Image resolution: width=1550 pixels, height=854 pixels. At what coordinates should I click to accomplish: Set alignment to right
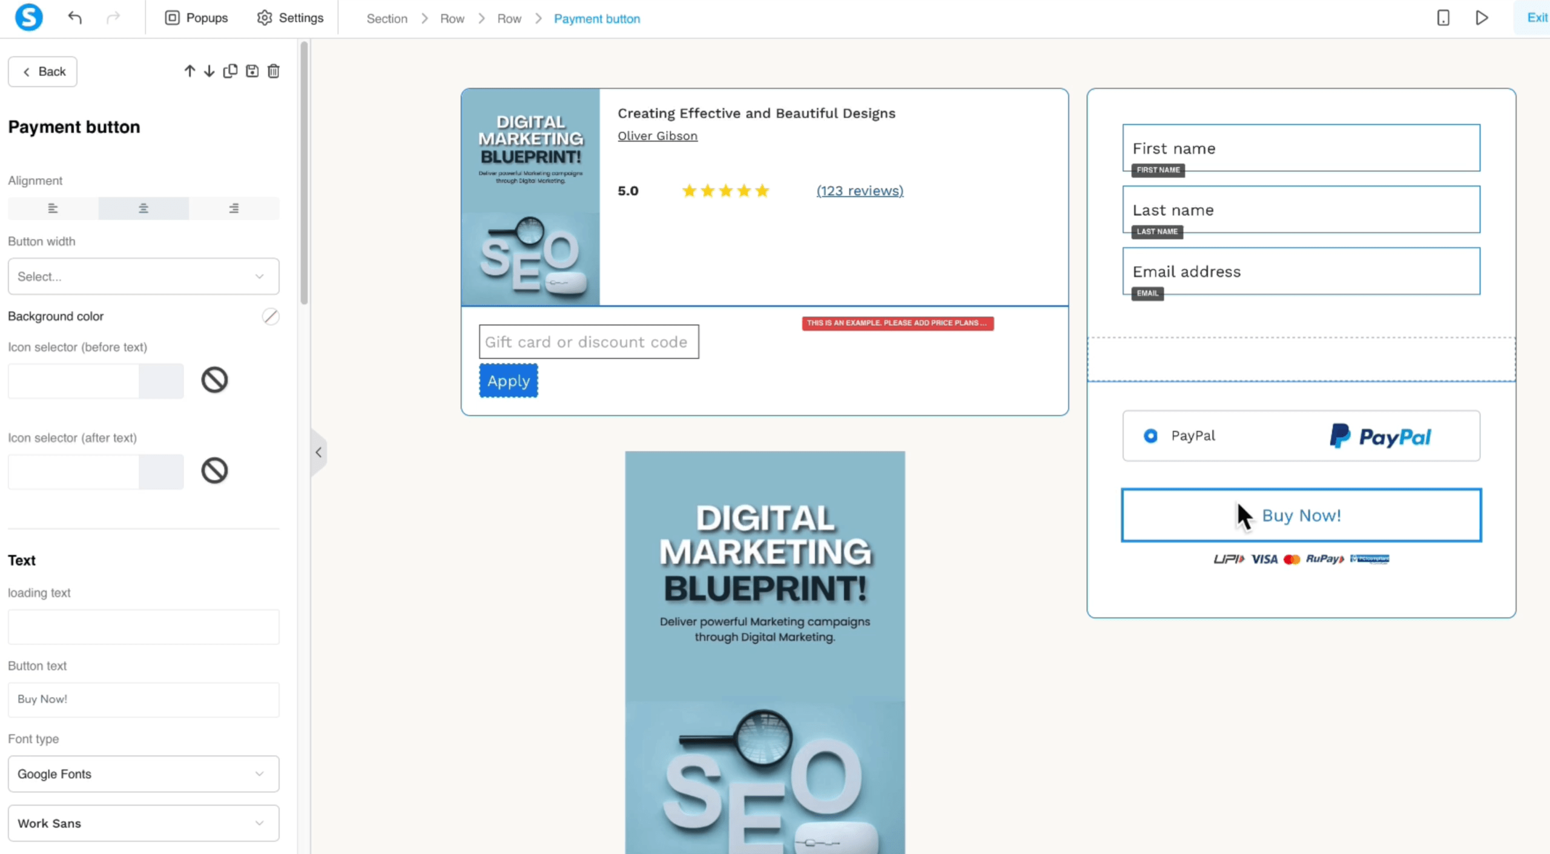234,208
